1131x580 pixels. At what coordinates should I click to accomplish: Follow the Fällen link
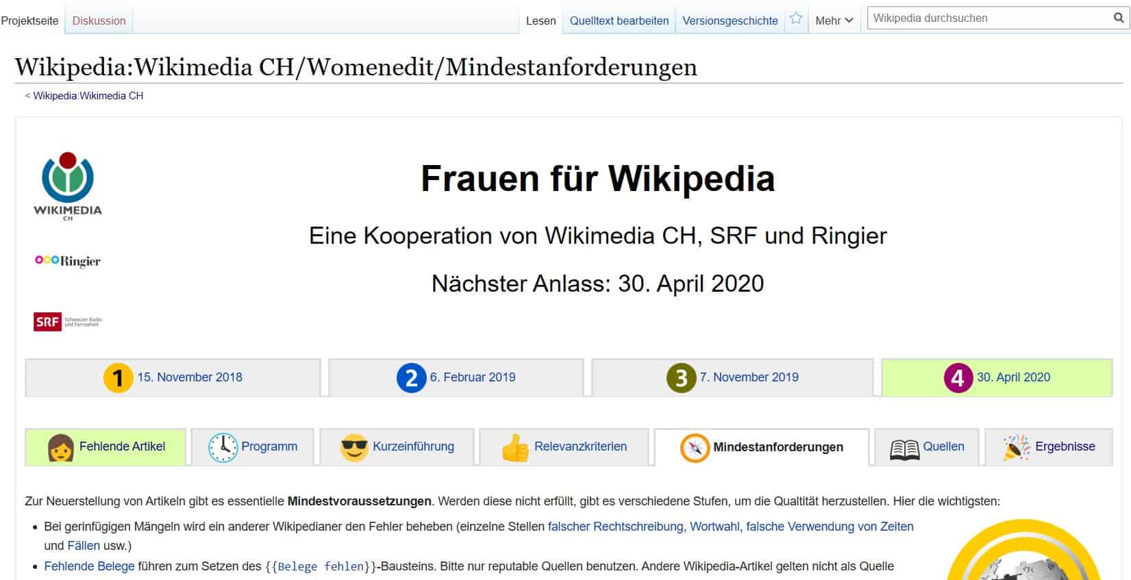click(x=84, y=546)
